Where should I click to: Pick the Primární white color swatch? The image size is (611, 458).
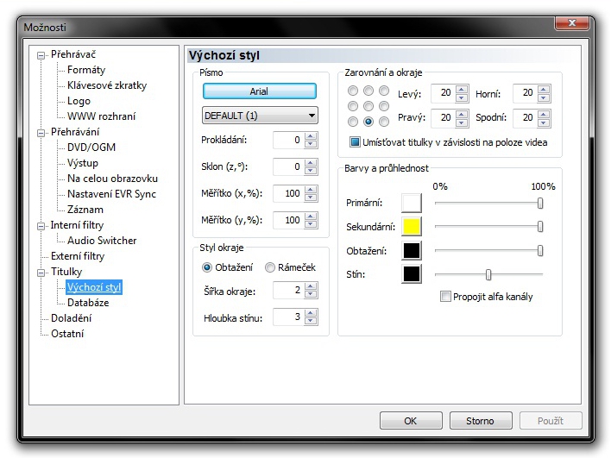point(412,203)
